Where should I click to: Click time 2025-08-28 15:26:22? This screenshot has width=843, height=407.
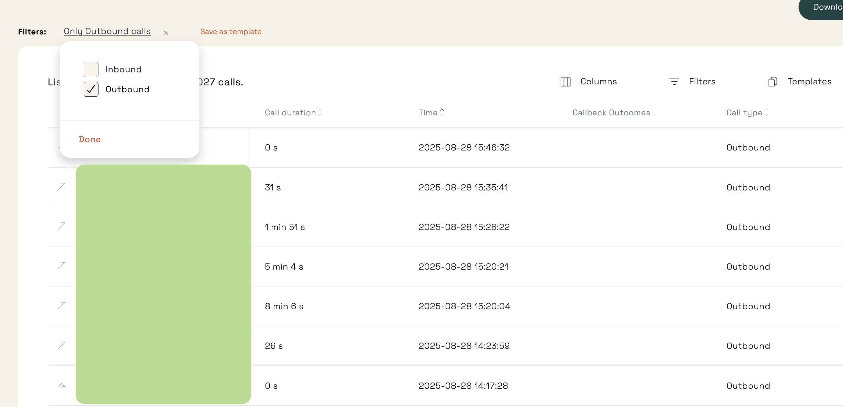(464, 227)
